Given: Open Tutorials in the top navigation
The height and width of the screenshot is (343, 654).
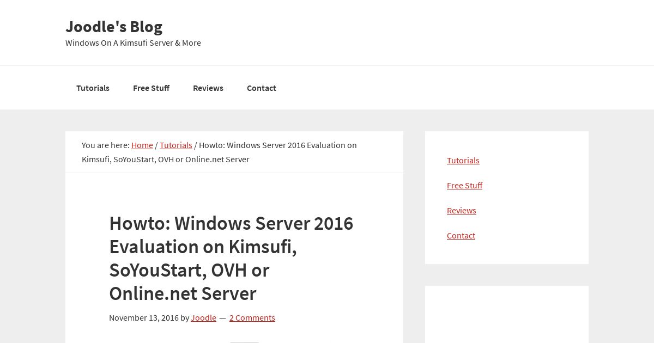Looking at the screenshot, I should (93, 88).
